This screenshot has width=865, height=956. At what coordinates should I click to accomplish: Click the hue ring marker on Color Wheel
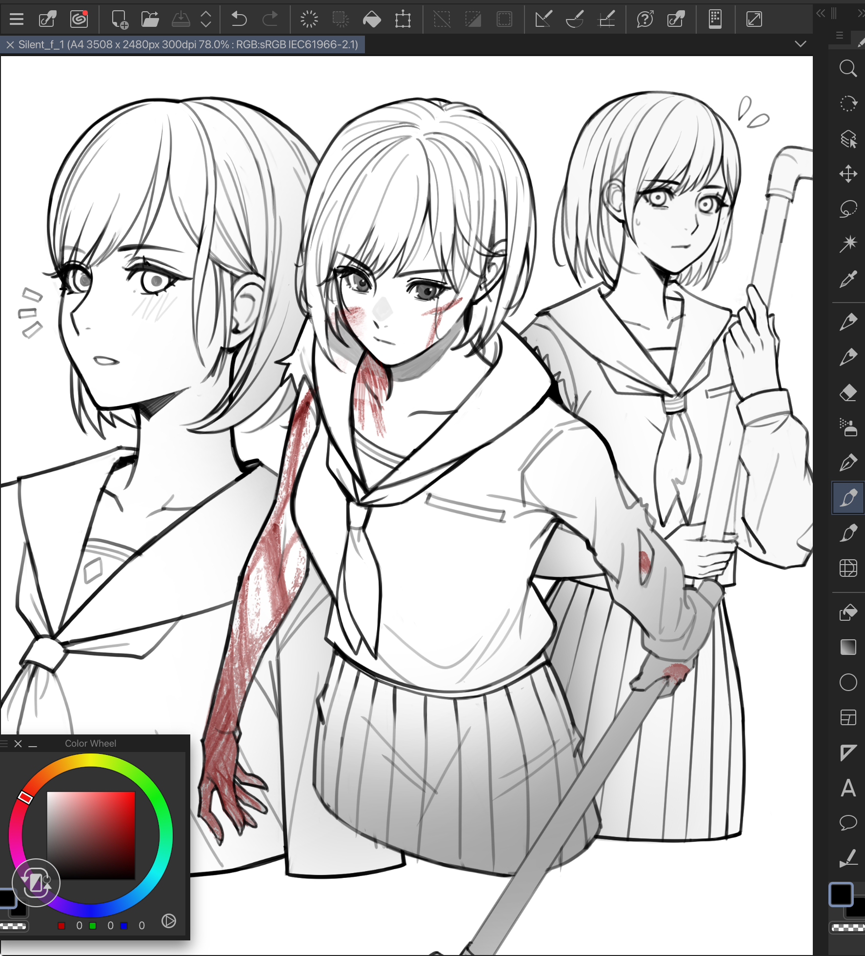pyautogui.click(x=25, y=797)
